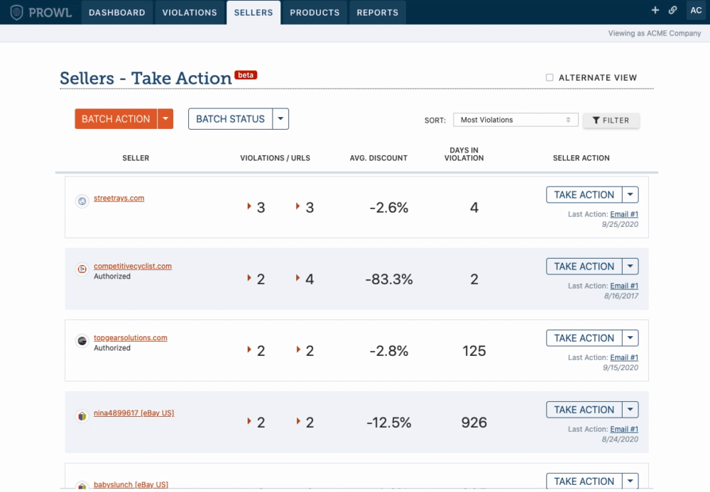Click Take Action for streetrays.com

pos(584,195)
